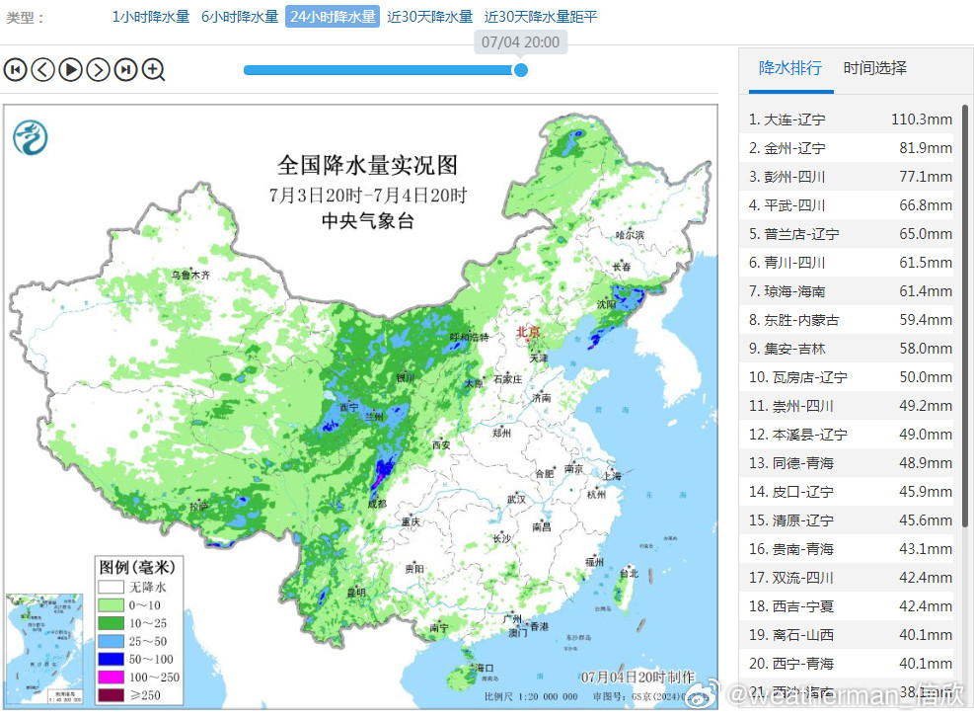Select the 6小时降水量 type

(239, 17)
